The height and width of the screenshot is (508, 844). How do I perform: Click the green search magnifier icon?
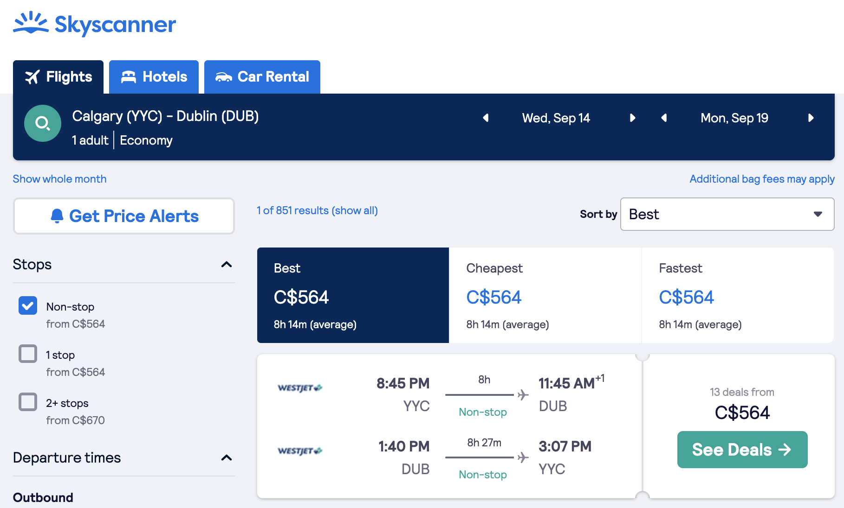pyautogui.click(x=43, y=123)
